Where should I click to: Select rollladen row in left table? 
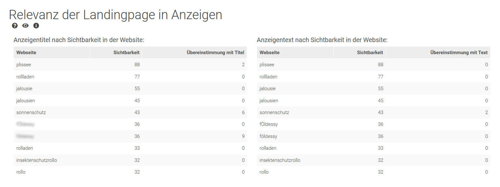tap(130, 76)
